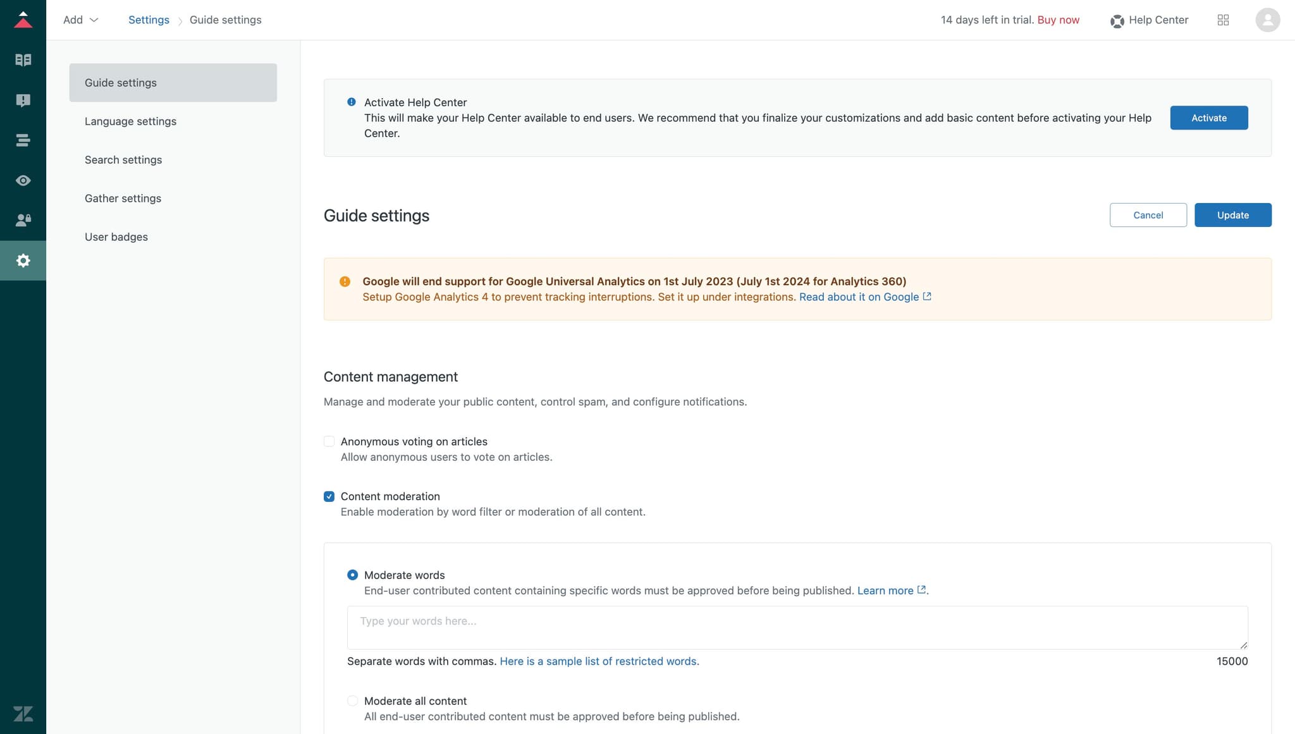Image resolution: width=1295 pixels, height=734 pixels.
Task: Click the Activate Help Center button
Action: tap(1208, 118)
